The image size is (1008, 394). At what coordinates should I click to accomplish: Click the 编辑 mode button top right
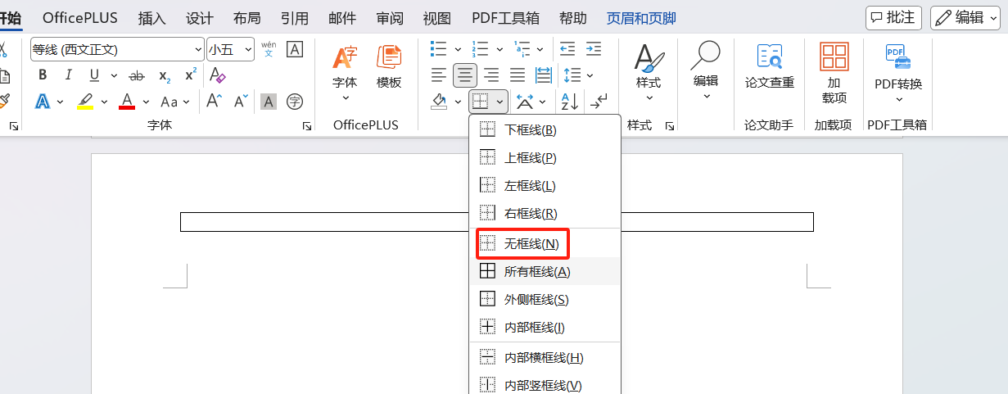coord(965,17)
